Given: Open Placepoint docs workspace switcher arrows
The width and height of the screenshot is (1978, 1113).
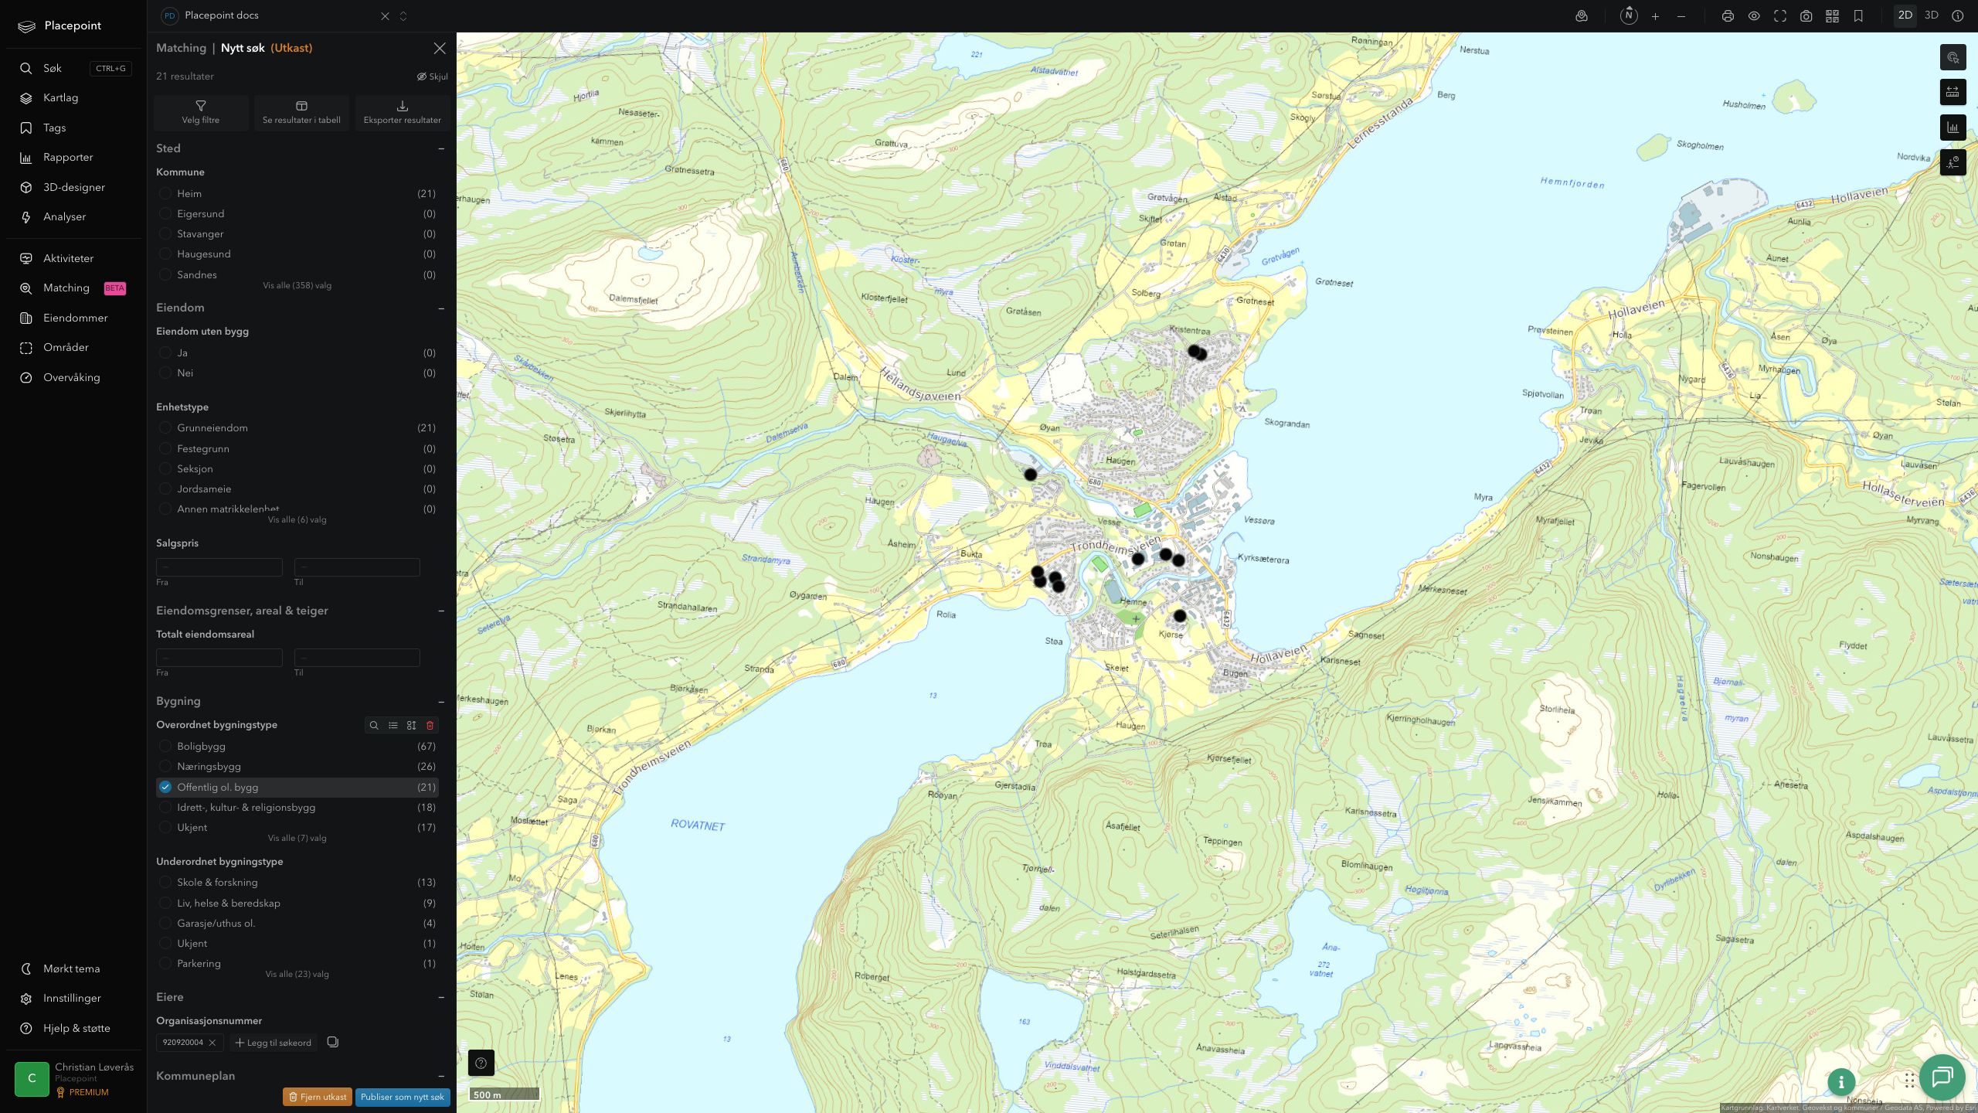Looking at the screenshot, I should [x=403, y=16].
